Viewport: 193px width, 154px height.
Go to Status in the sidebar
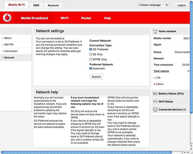point(16,38)
